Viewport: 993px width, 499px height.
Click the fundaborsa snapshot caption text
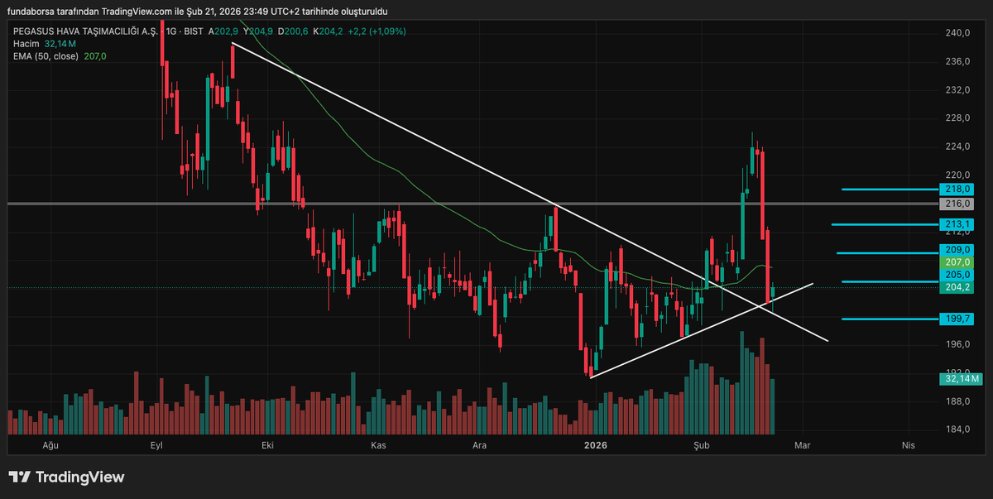[197, 12]
